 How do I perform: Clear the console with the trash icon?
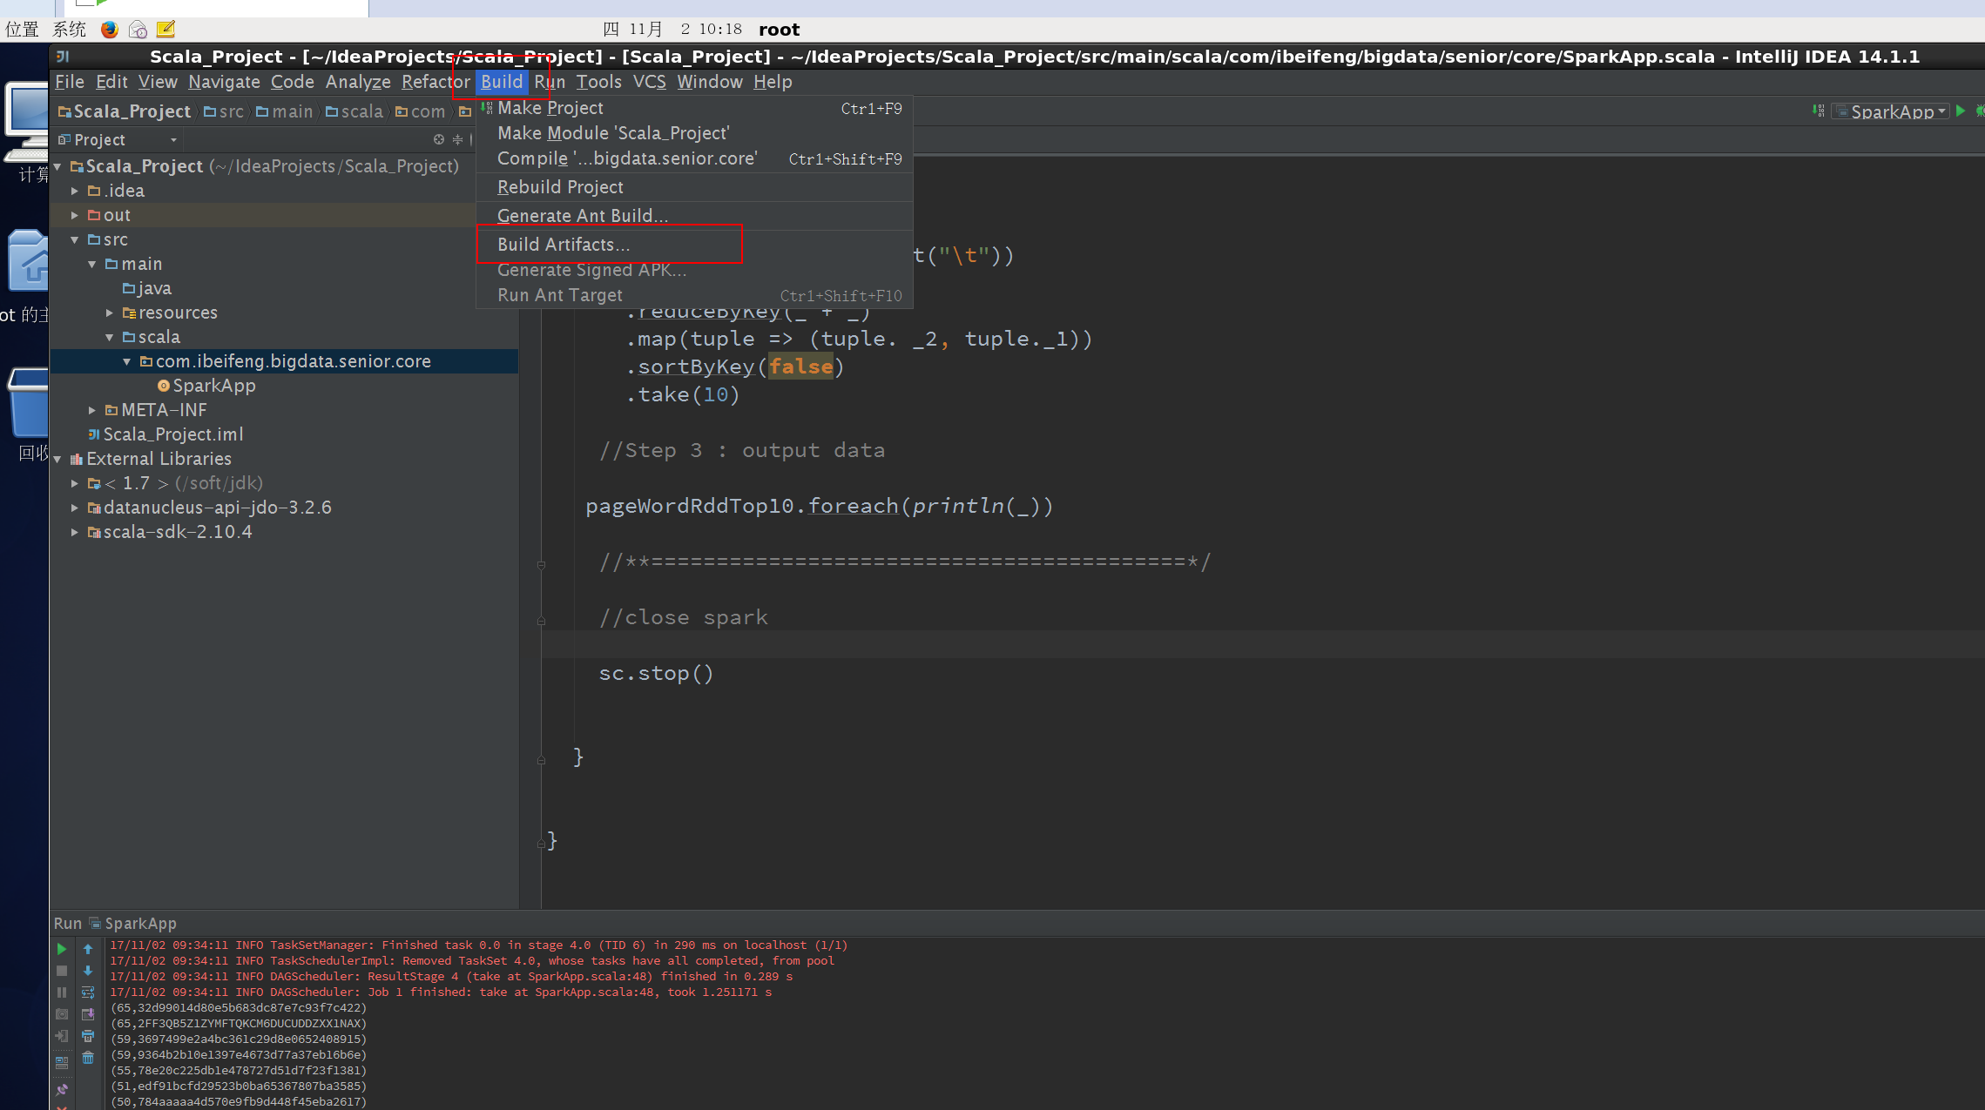pyautogui.click(x=88, y=1058)
